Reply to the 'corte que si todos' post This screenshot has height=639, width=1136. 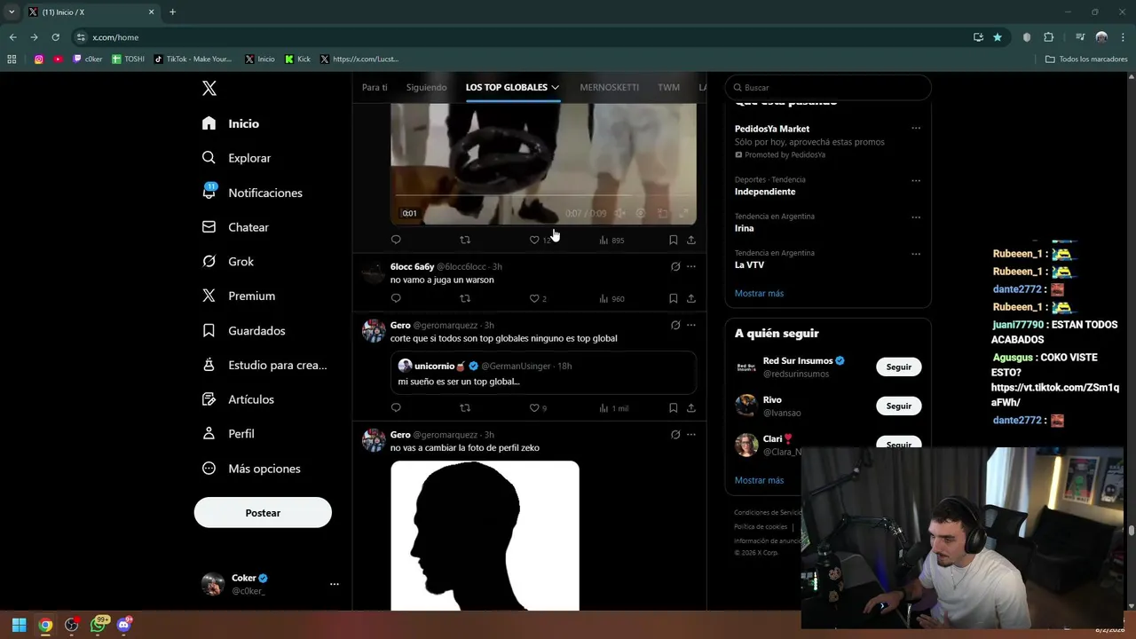pos(396,408)
